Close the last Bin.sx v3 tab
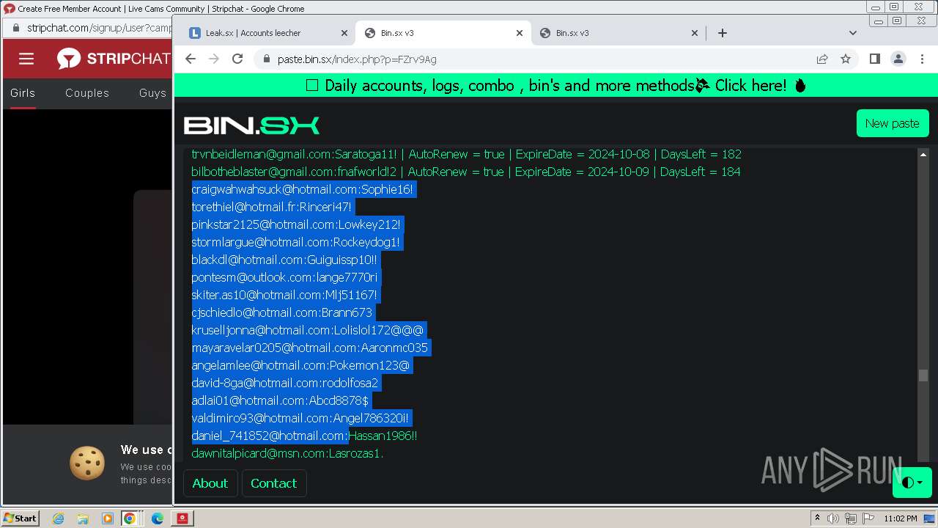 [695, 33]
